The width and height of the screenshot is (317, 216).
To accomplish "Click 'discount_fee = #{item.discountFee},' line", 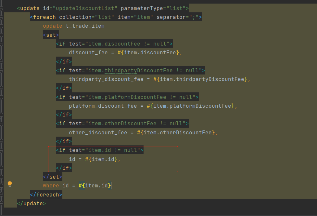I will (125, 53).
